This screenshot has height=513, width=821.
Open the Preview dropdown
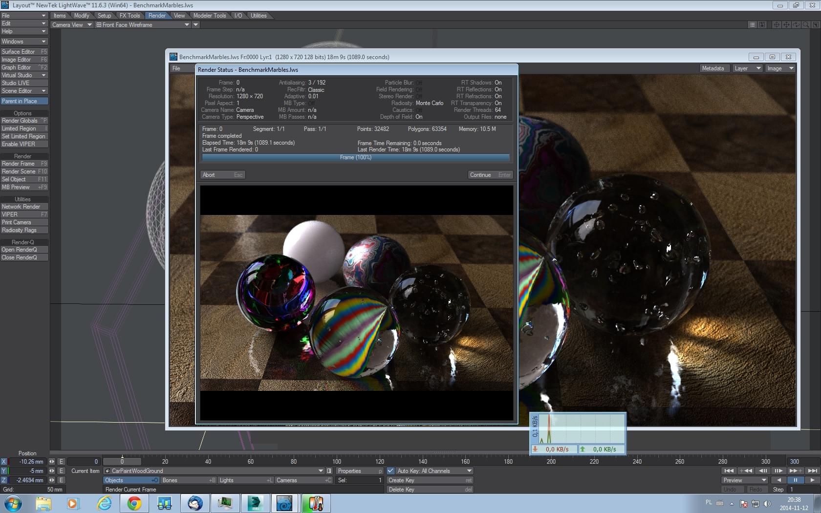(744, 480)
